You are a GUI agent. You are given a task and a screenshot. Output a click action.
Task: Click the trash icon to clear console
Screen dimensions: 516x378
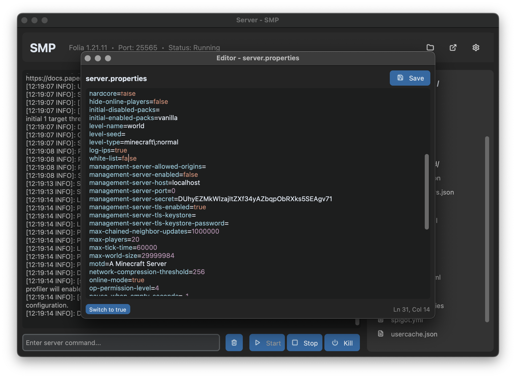[234, 343]
